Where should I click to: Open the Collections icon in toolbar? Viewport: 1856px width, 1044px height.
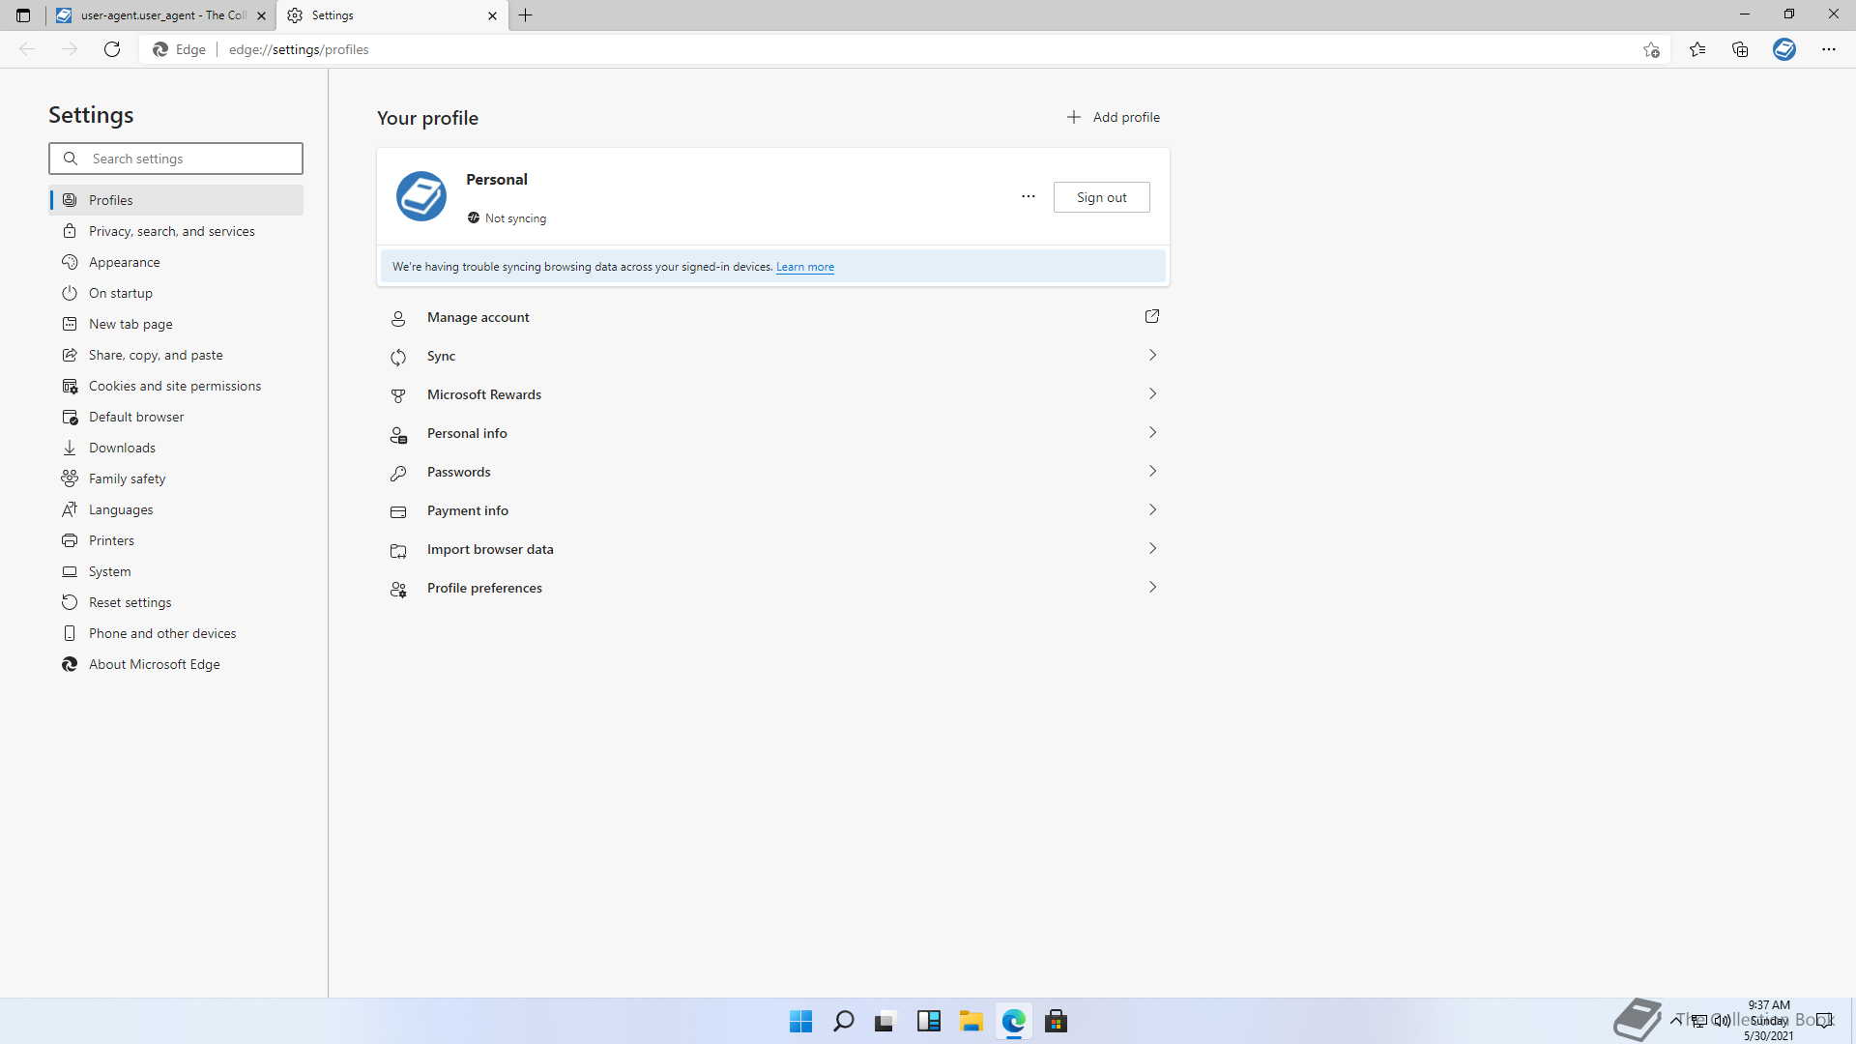click(1740, 49)
